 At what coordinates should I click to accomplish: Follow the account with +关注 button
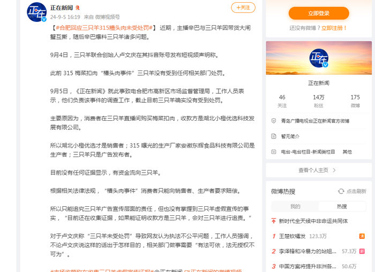[x=243, y=7]
